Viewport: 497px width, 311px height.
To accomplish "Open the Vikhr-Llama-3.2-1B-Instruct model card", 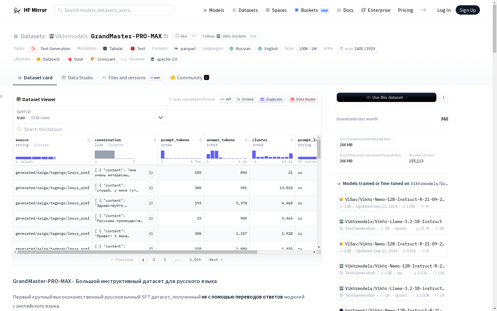I will pos(392,225).
